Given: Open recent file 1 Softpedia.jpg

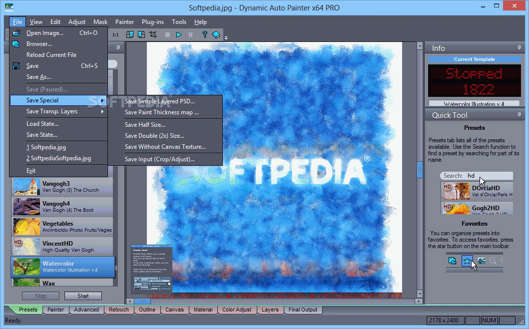Looking at the screenshot, I should [x=59, y=147].
